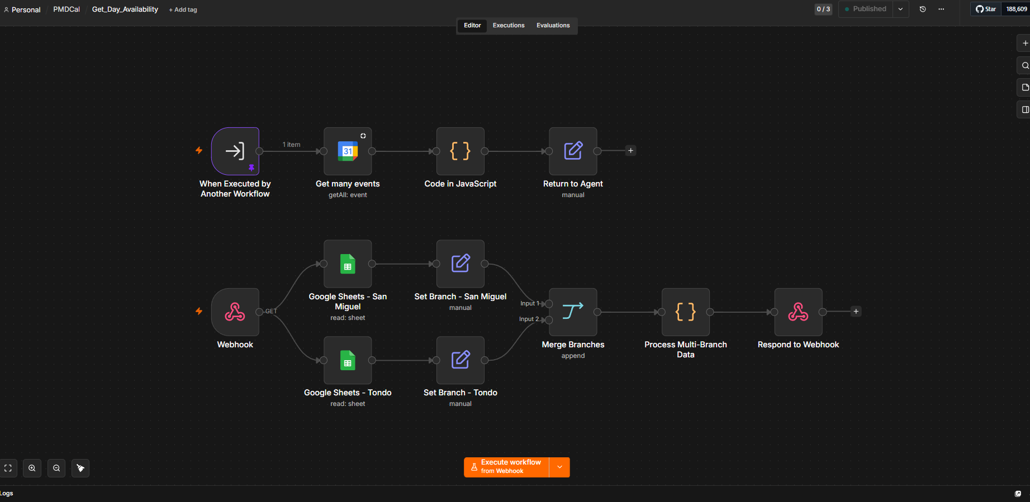Add node after Return to Agent
This screenshot has width=1030, height=502.
click(x=630, y=151)
